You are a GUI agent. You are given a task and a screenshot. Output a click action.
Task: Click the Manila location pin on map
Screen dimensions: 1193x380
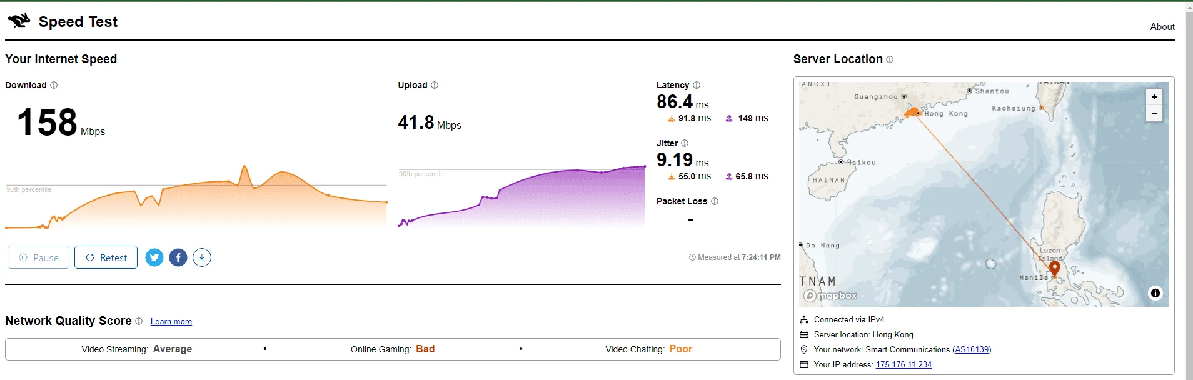[x=1055, y=269]
